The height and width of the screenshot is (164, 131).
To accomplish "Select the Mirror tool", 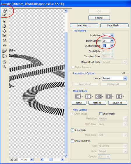I will pyautogui.click(x=4, y=40).
